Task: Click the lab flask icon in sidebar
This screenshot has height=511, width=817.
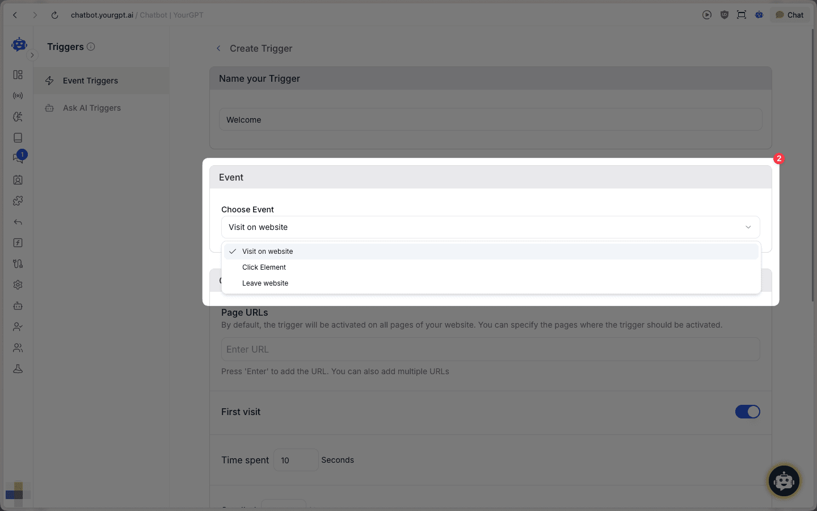Action: [x=18, y=369]
